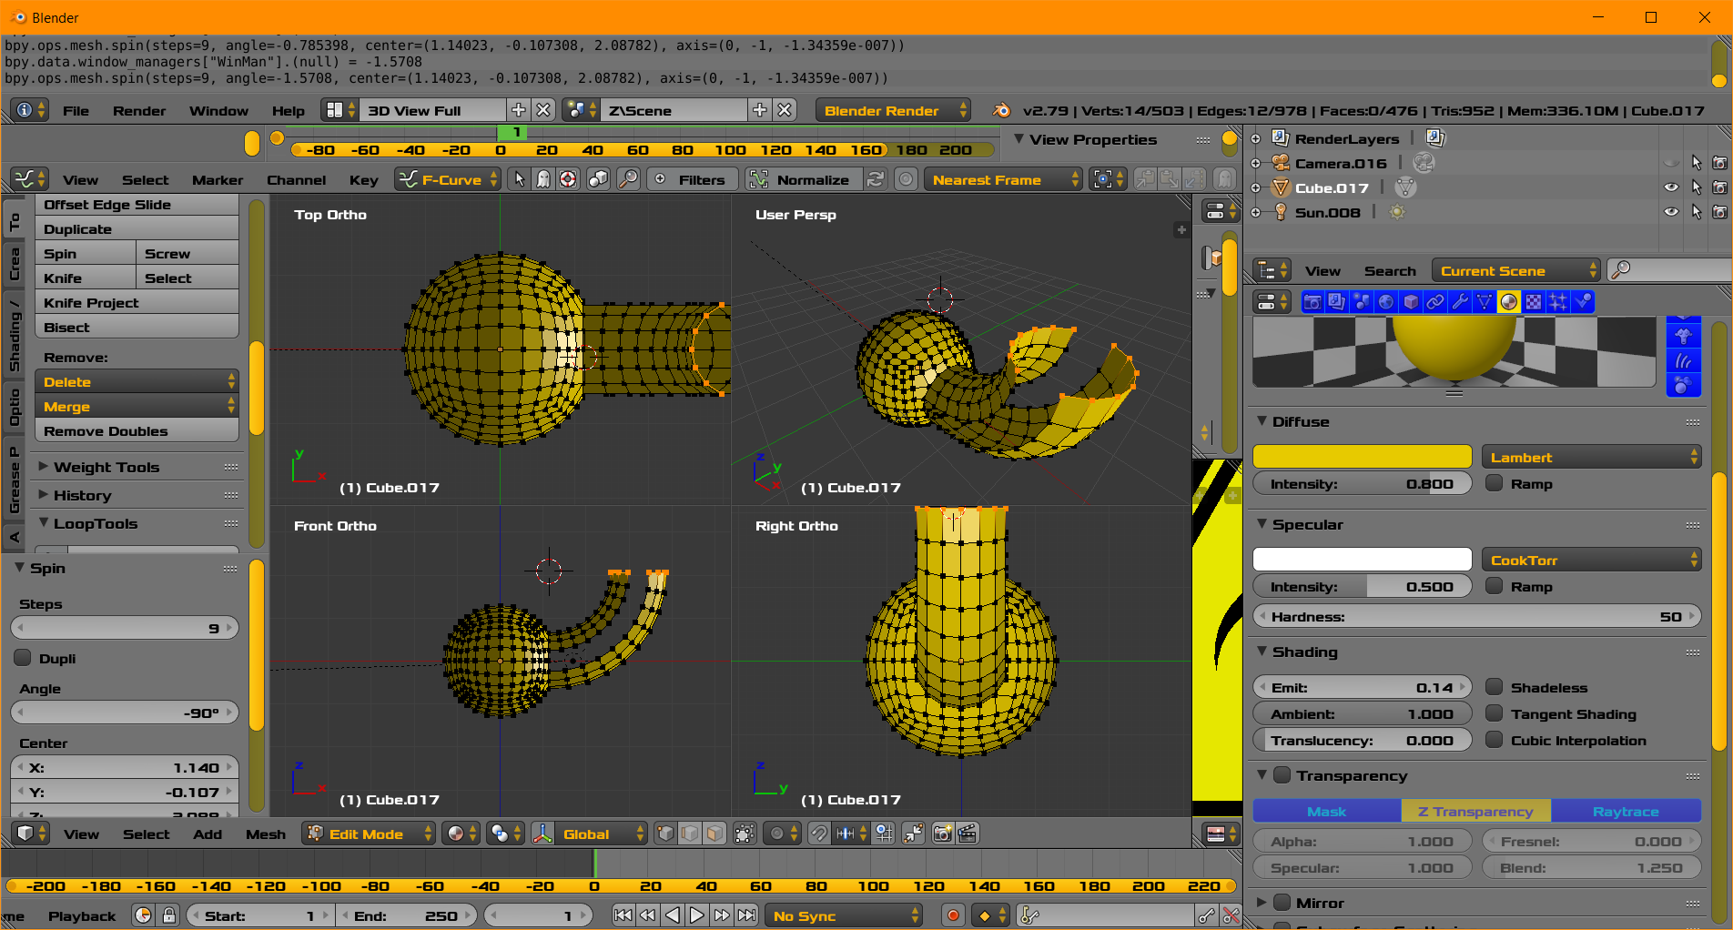Open the Render menu
The image size is (1733, 930).
click(x=139, y=110)
